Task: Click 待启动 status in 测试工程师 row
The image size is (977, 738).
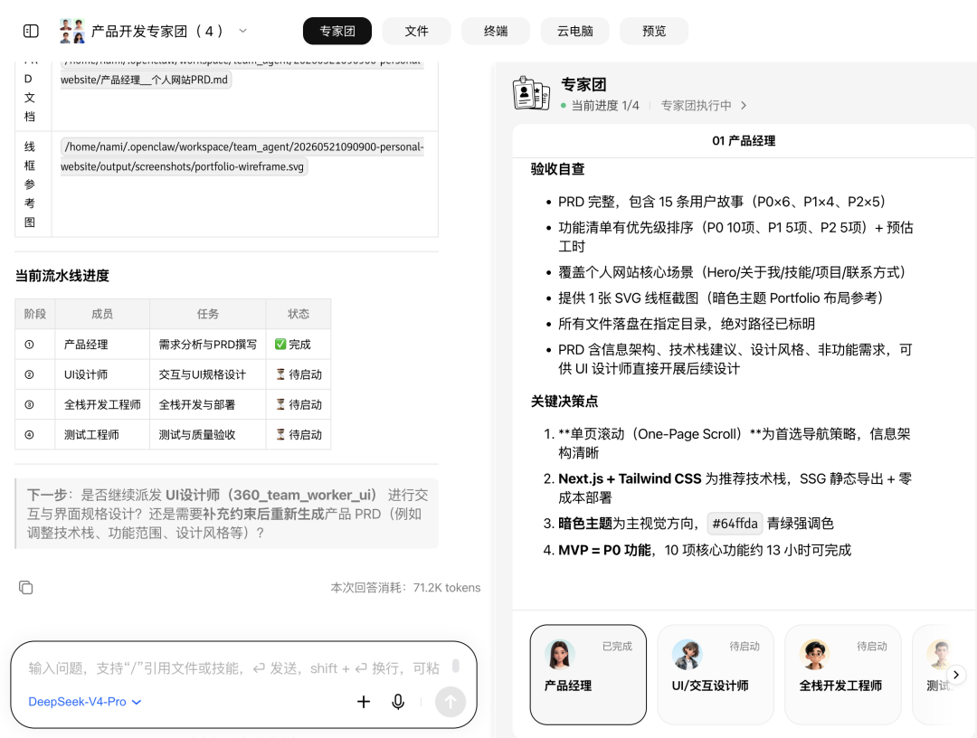Action: pos(299,434)
